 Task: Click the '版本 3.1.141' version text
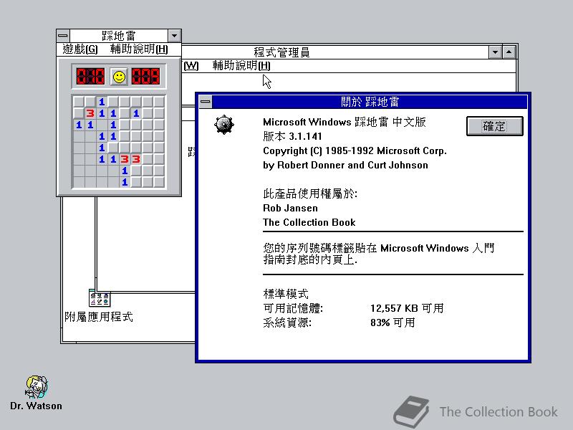292,136
